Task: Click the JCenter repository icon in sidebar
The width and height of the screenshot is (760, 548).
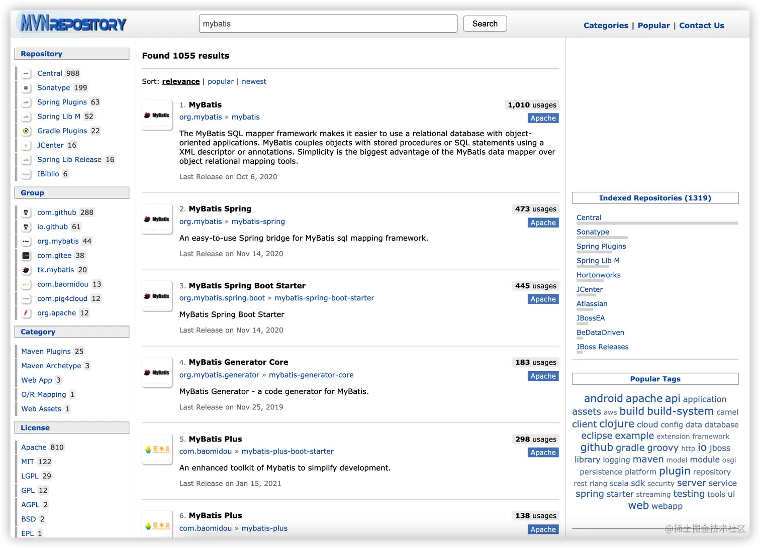Action: point(26,146)
